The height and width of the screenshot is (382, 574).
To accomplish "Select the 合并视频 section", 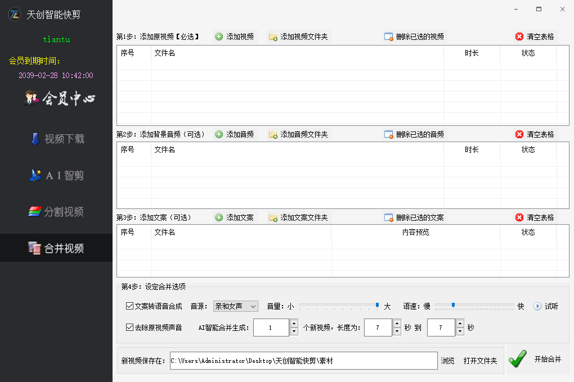I will coord(56,248).
